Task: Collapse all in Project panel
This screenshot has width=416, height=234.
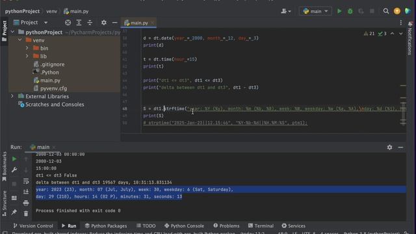Action: (90, 23)
